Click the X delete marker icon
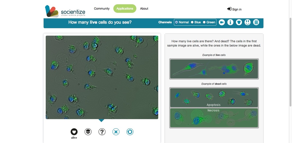Image resolution: width=292 pixels, height=143 pixels. pyautogui.click(x=116, y=132)
